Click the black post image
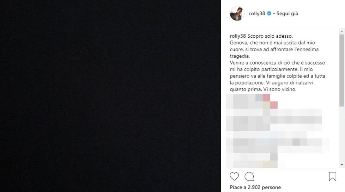Image resolution: width=345 pixels, height=192 pixels. (110, 96)
